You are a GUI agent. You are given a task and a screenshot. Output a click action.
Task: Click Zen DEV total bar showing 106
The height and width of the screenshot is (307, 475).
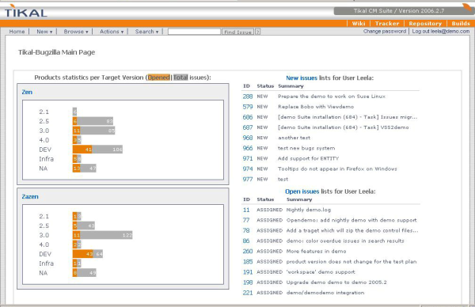pos(107,150)
